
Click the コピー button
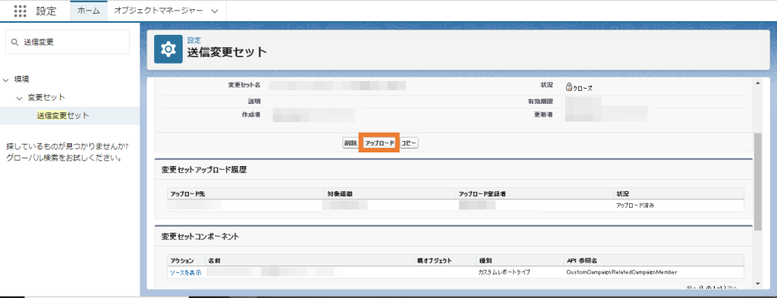[x=409, y=143]
